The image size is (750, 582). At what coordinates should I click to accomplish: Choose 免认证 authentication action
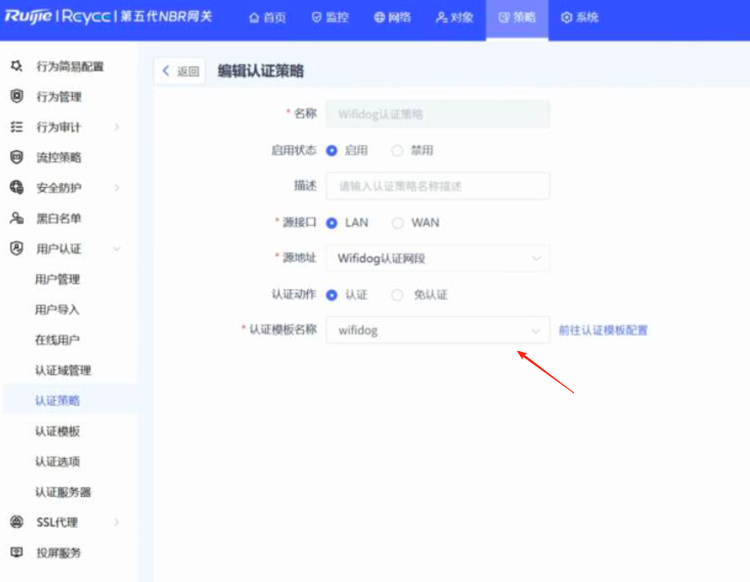pos(397,294)
